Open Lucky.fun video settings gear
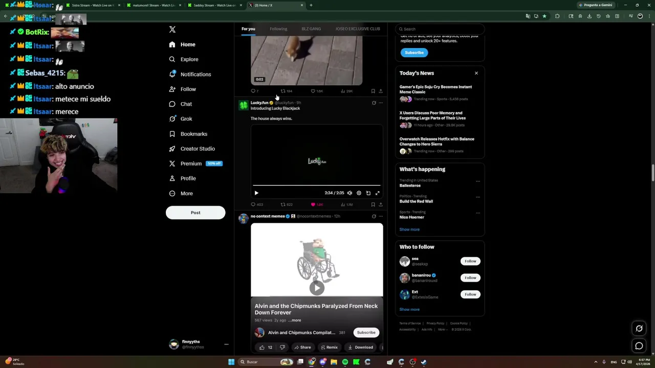The width and height of the screenshot is (655, 368). pyautogui.click(x=359, y=193)
